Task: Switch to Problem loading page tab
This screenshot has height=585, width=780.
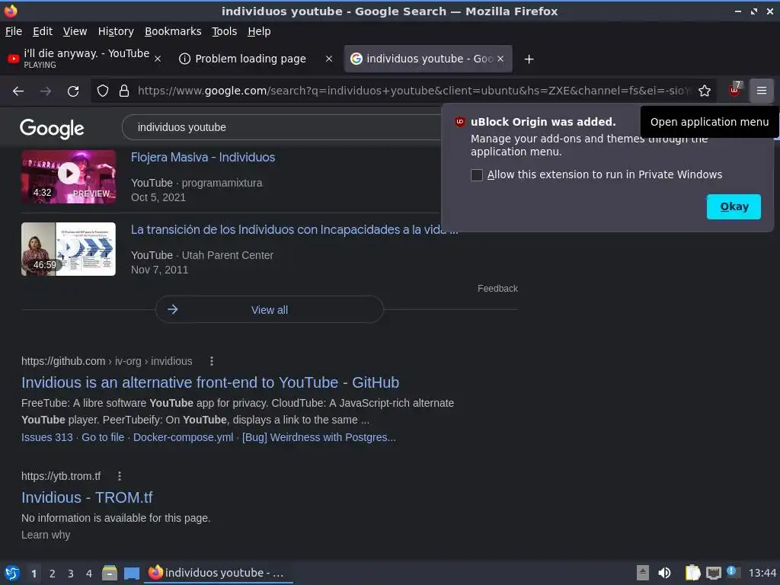Action: click(256, 59)
